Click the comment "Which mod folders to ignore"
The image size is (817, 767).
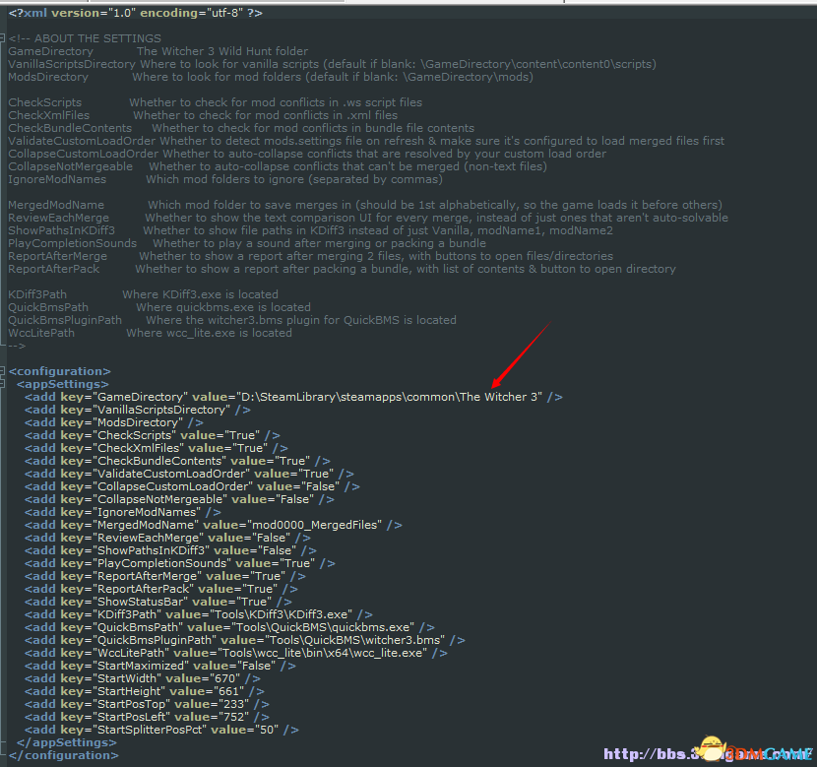click(x=224, y=179)
